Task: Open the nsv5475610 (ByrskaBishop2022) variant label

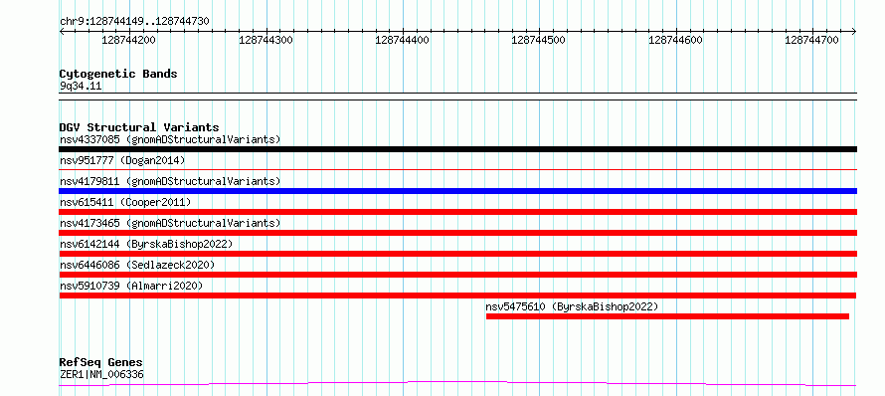Action: click(572, 306)
